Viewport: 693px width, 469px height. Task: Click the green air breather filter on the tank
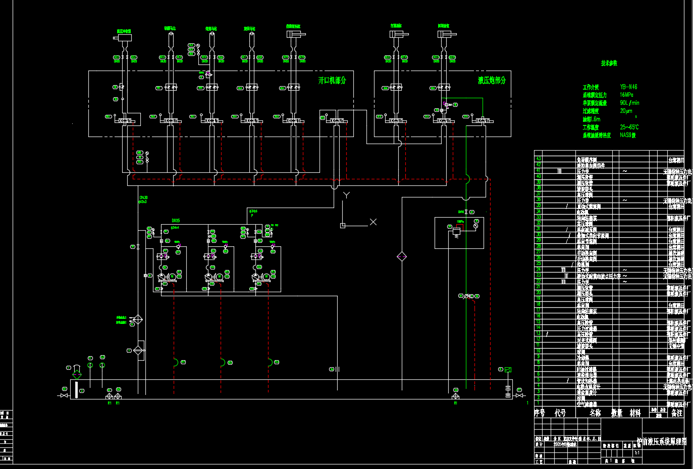[77, 374]
